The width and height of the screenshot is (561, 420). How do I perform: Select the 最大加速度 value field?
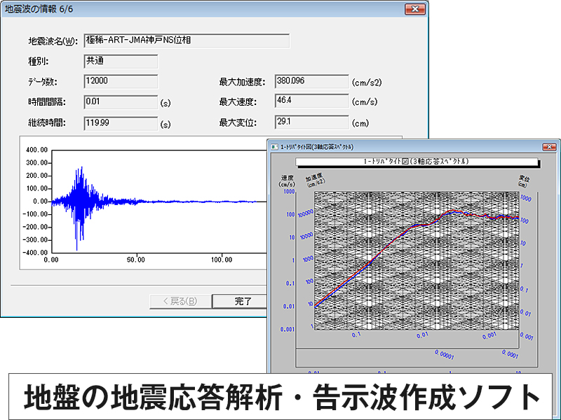[311, 81]
